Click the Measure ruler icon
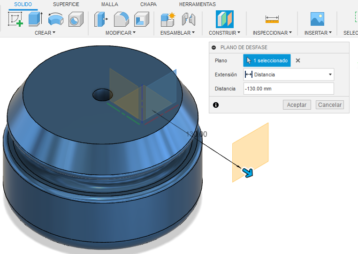358x254 pixels. tap(272, 19)
